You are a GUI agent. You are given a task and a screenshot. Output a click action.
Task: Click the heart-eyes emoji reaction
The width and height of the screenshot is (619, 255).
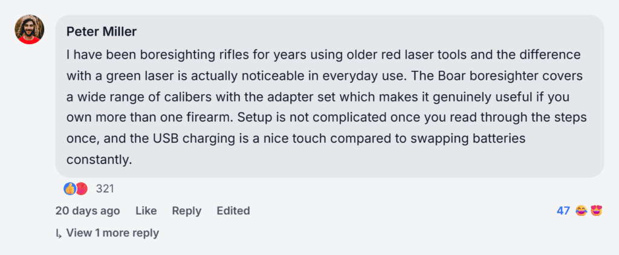click(596, 211)
